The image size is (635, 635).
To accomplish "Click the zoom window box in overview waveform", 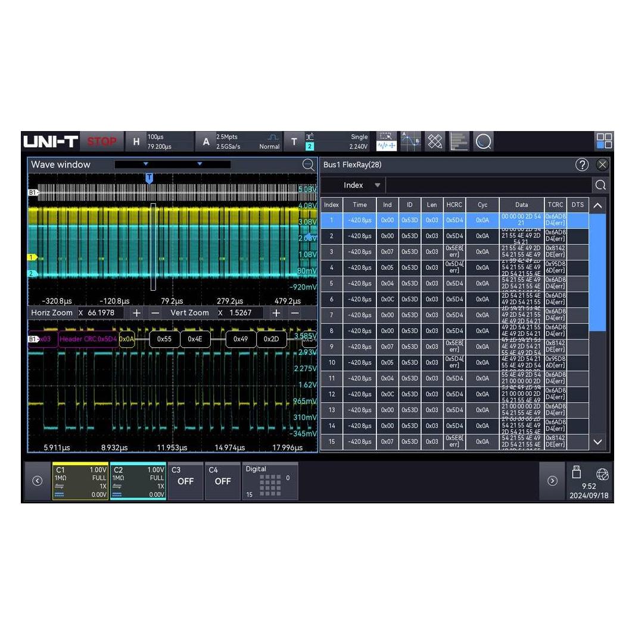I will (x=153, y=247).
